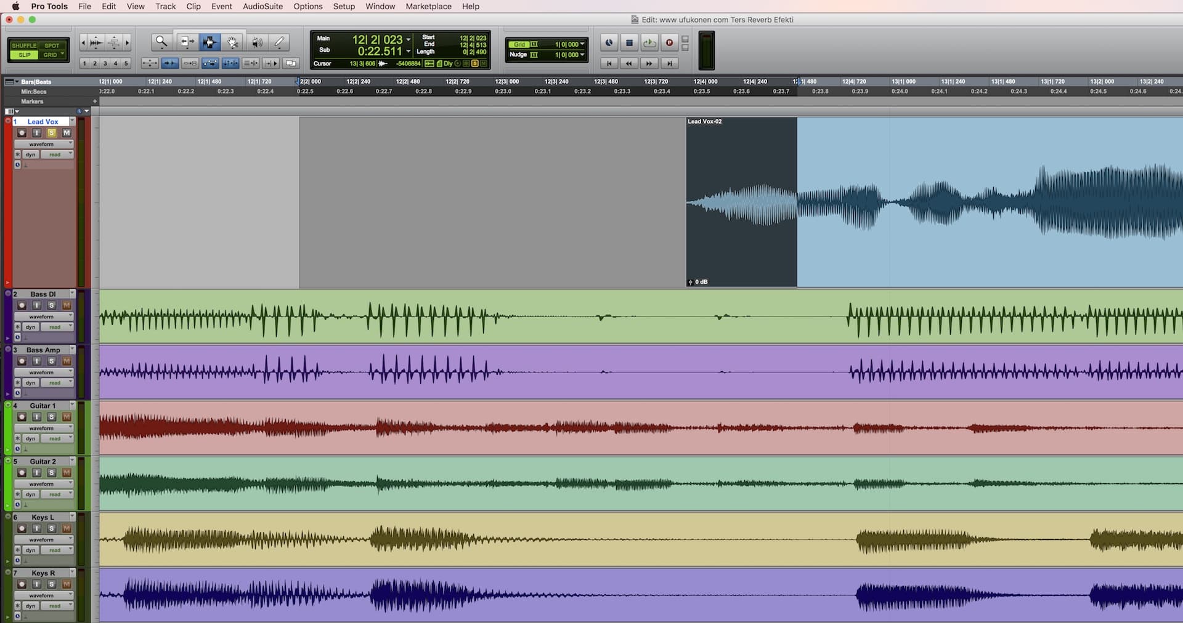The height and width of the screenshot is (623, 1183).
Task: Open automation mode dropdown on Bass Amp
Action: coord(57,383)
